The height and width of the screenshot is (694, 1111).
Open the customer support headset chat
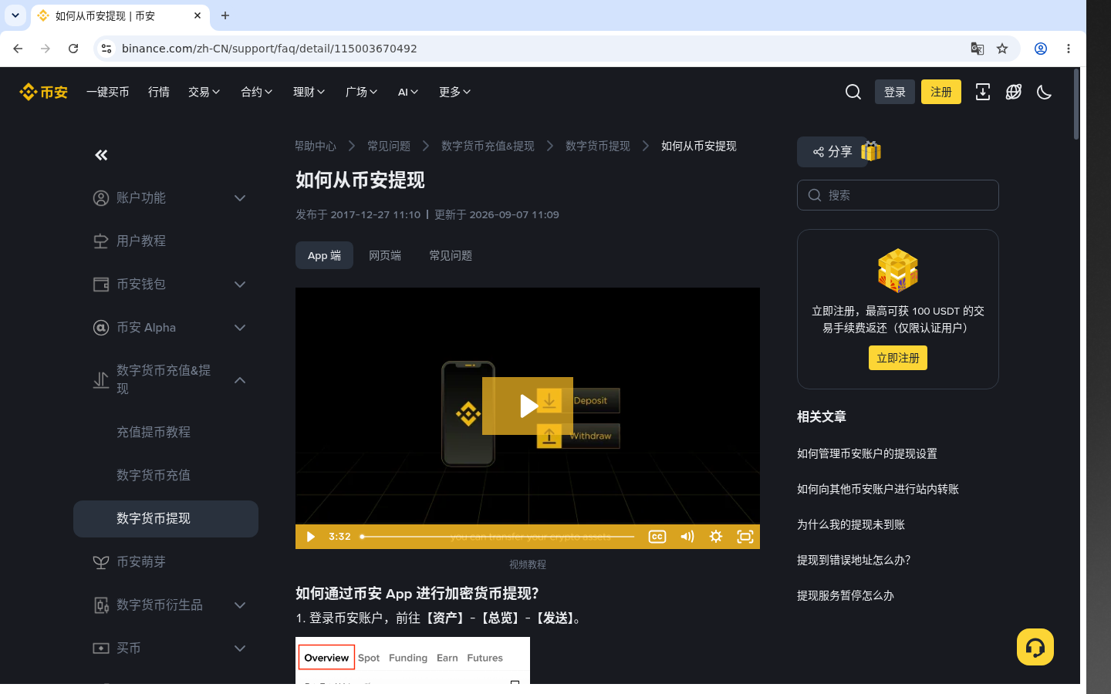point(1035,647)
